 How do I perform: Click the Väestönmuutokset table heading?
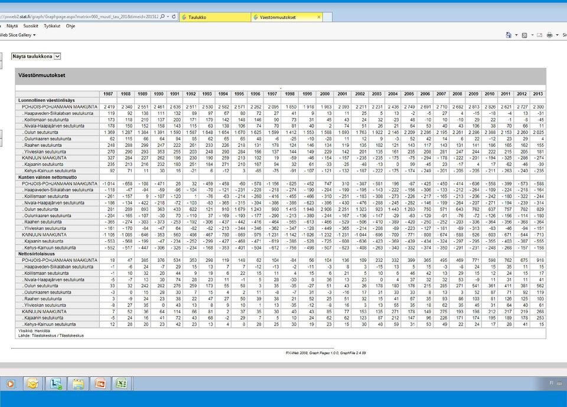click(41, 76)
